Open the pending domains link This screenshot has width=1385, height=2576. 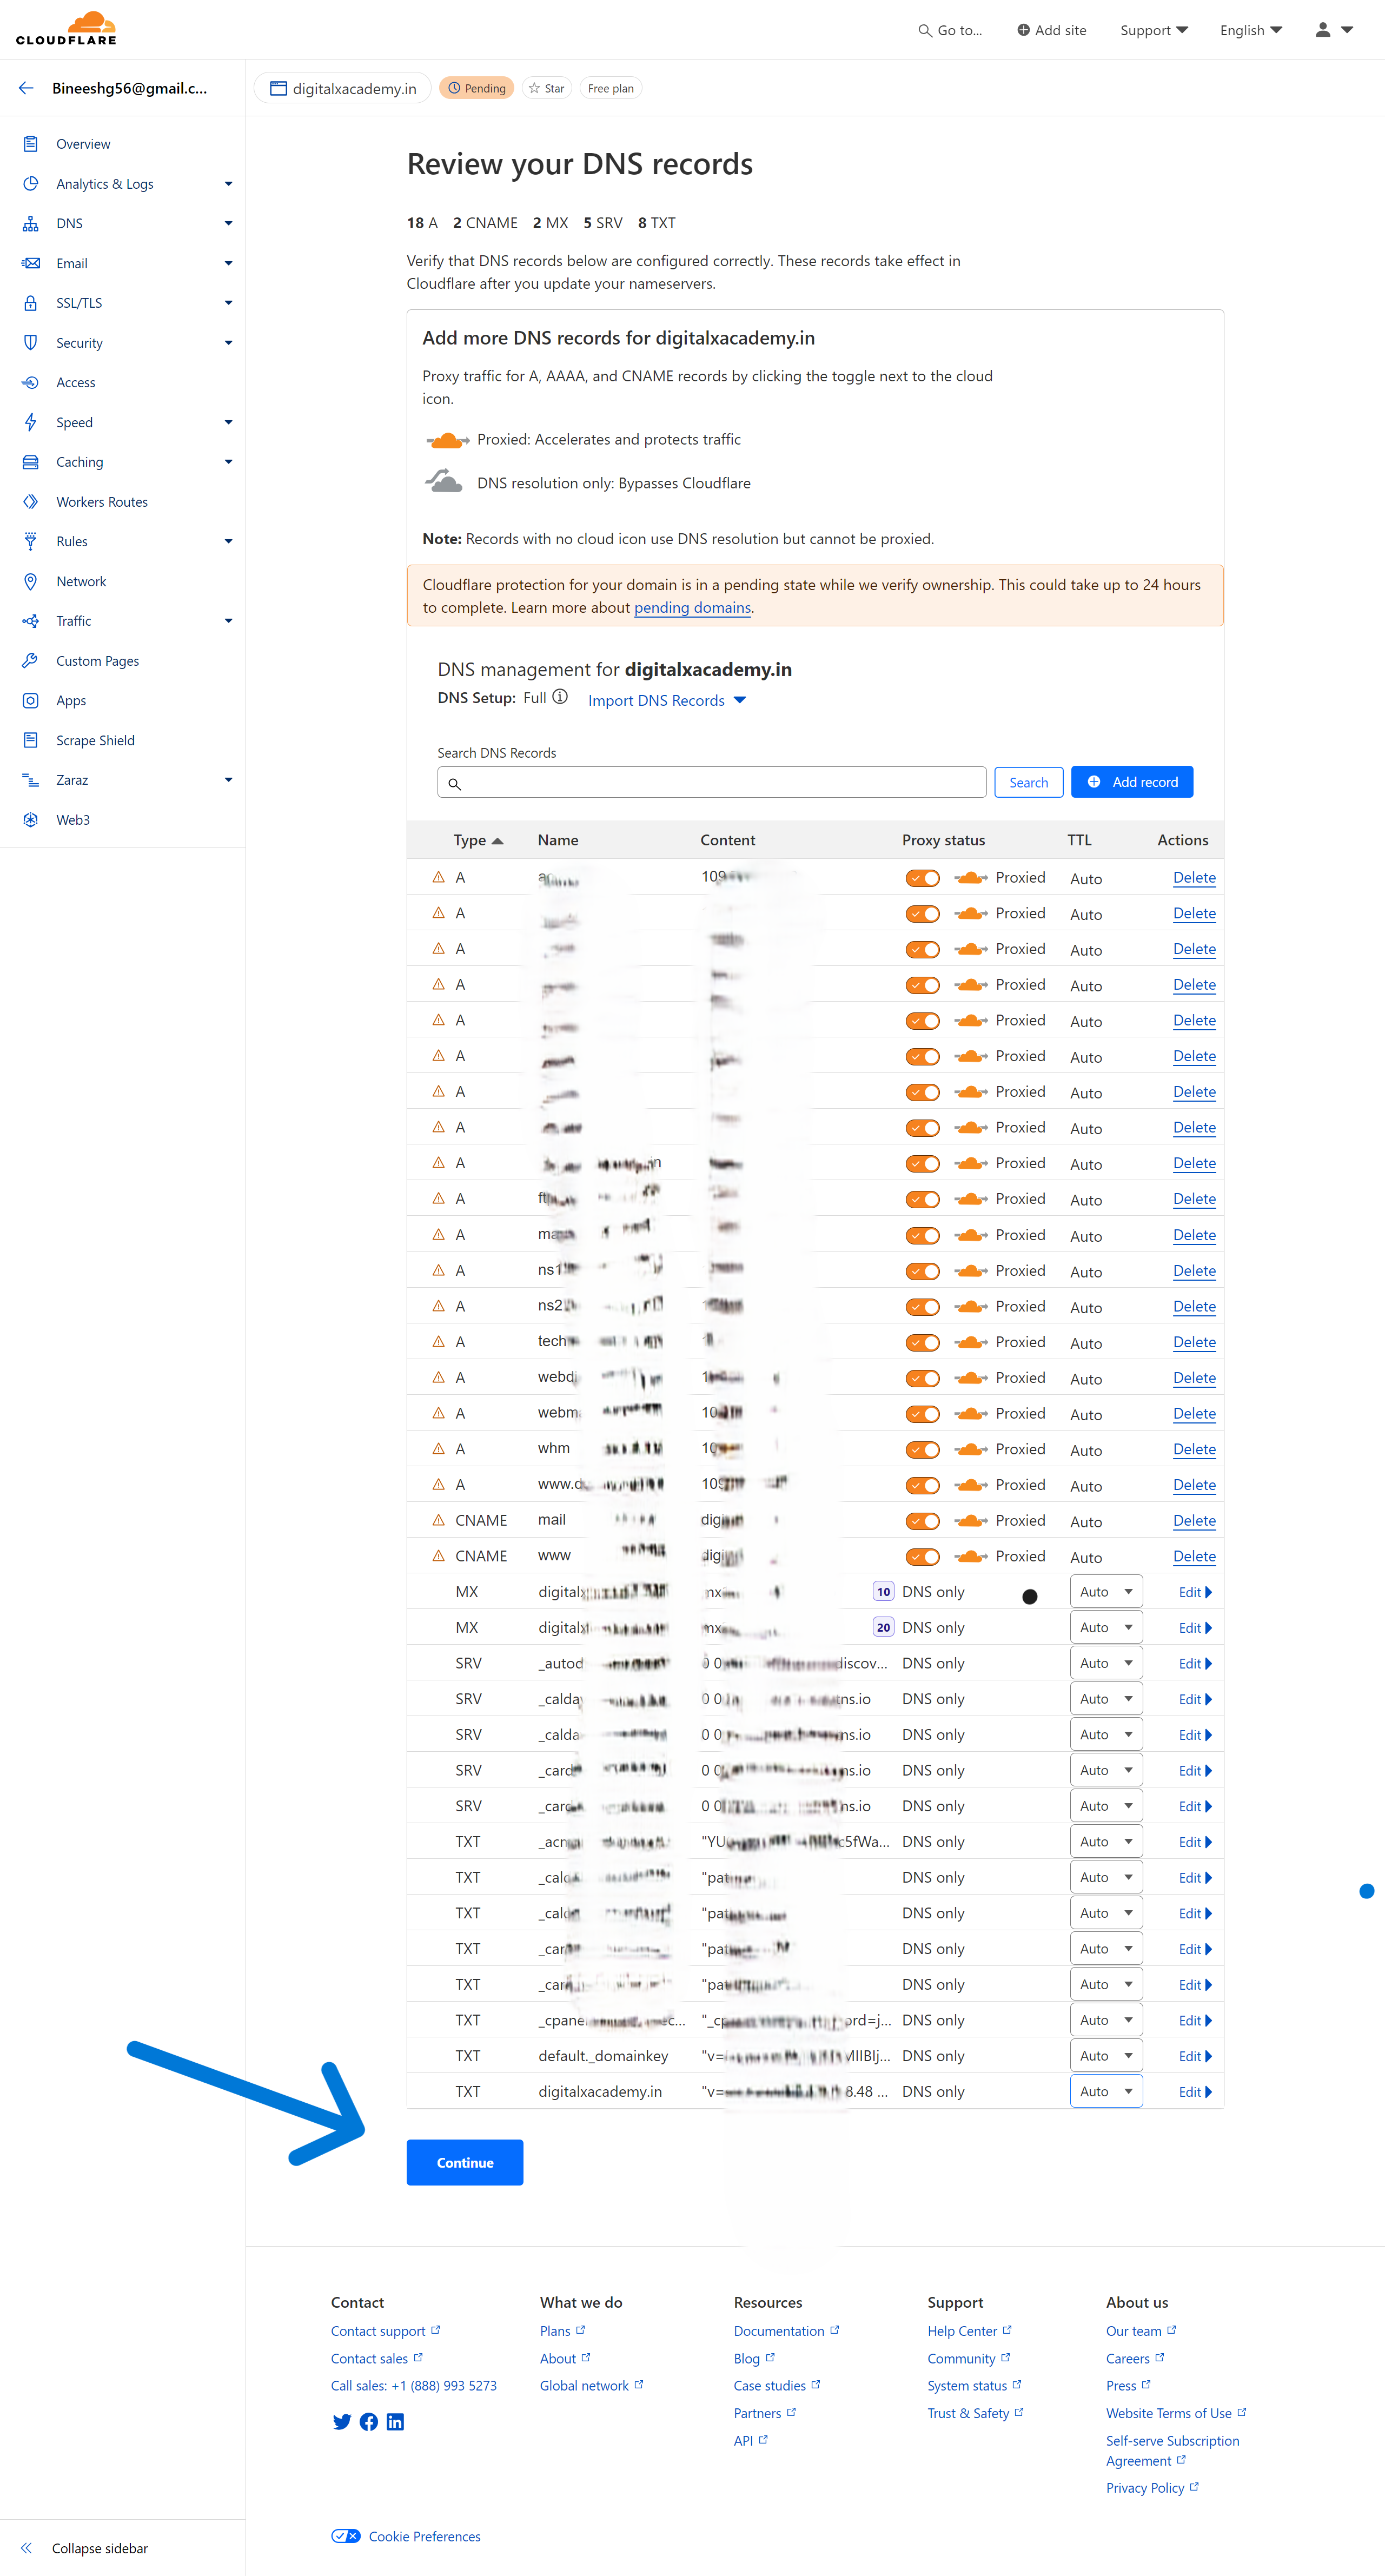coord(692,608)
